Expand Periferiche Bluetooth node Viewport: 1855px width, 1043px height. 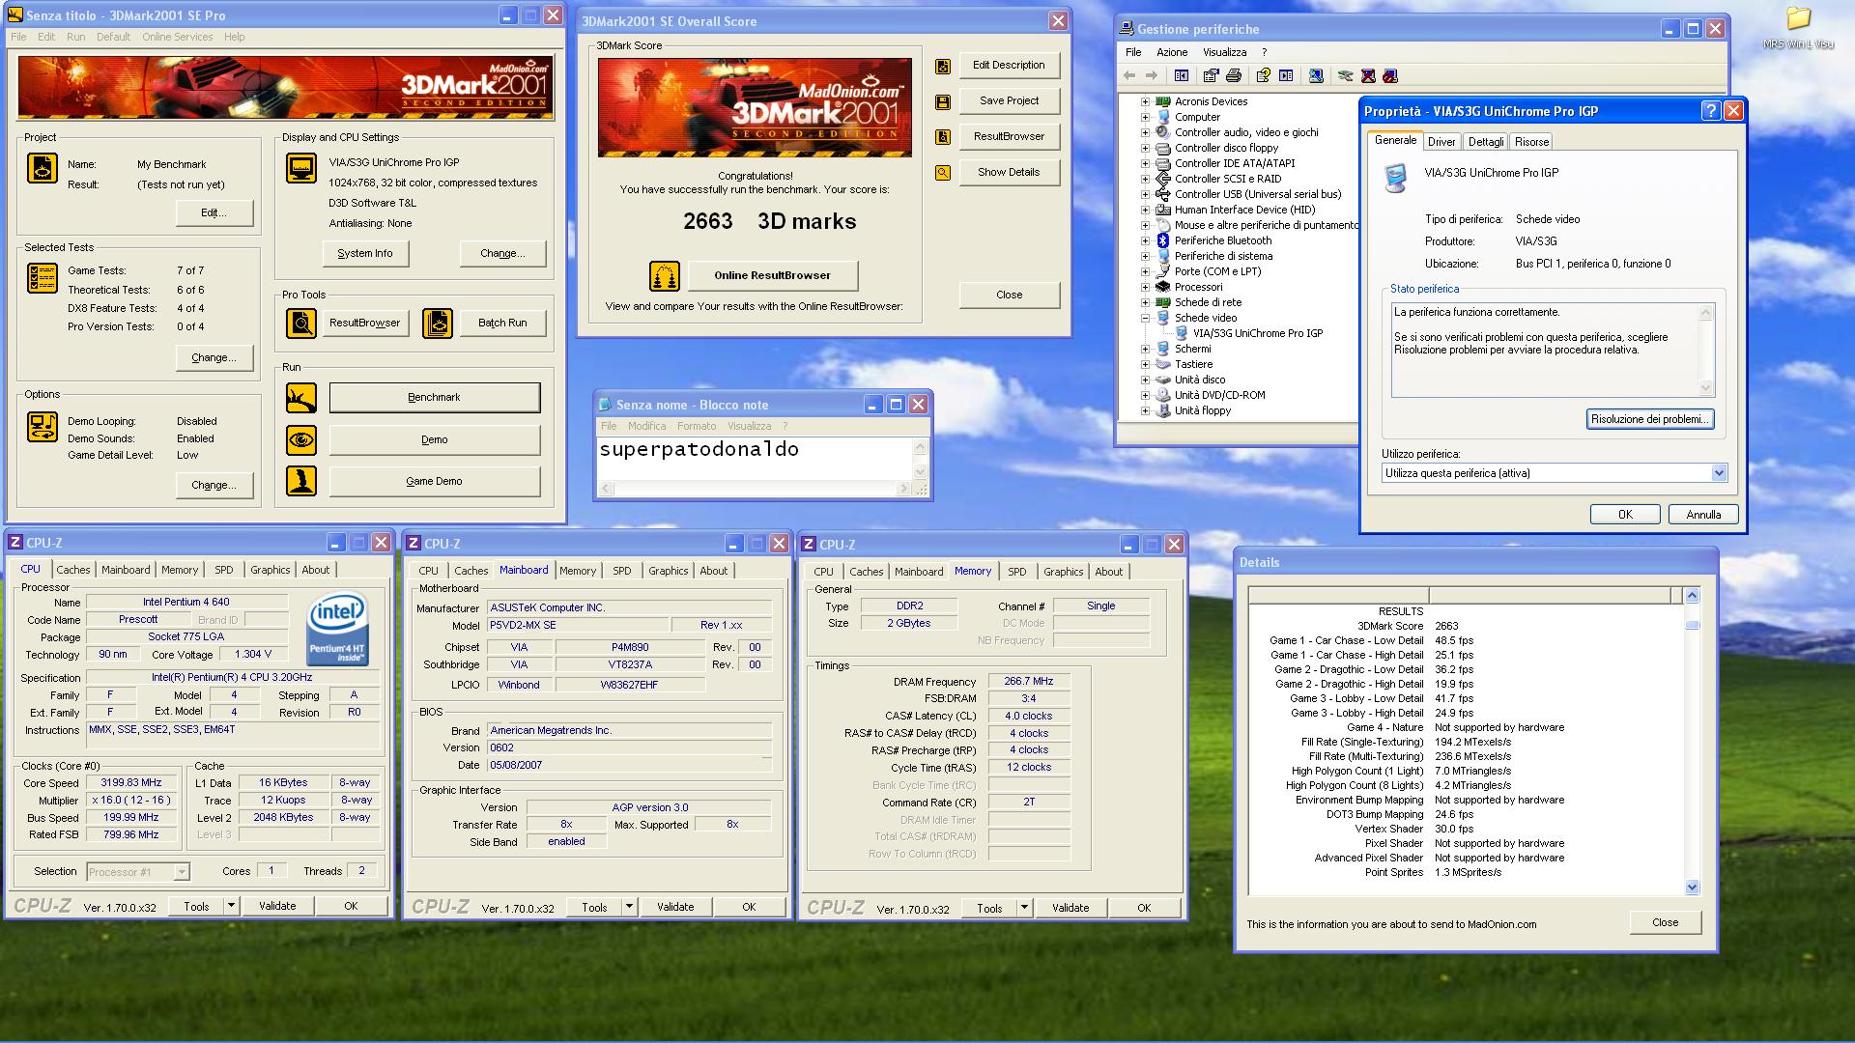click(x=1146, y=240)
